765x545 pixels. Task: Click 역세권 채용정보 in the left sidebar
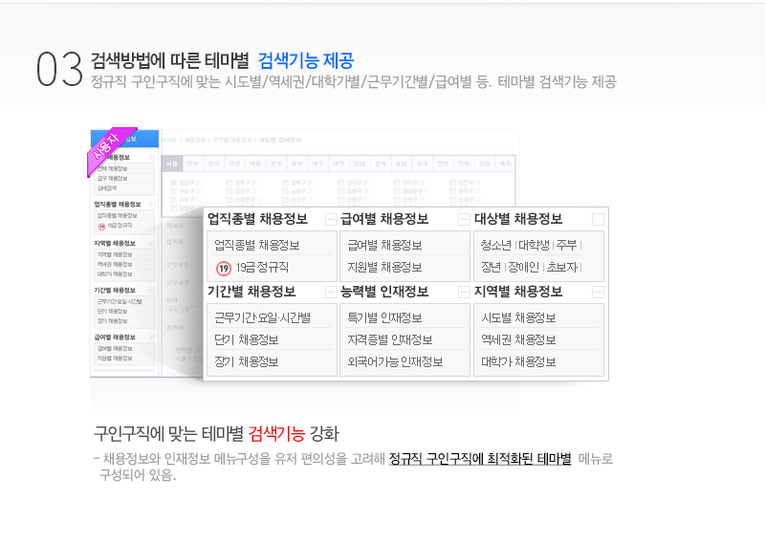click(115, 265)
